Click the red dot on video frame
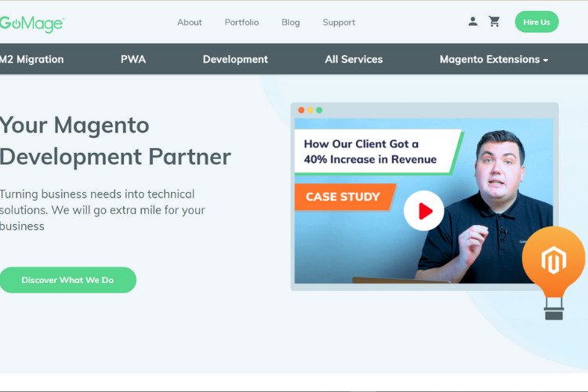This screenshot has width=588, height=392. [x=302, y=111]
